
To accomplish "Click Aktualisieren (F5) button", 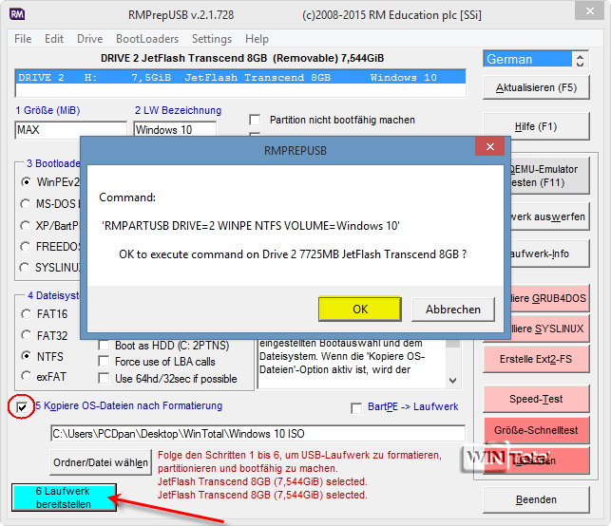I will coord(536,87).
